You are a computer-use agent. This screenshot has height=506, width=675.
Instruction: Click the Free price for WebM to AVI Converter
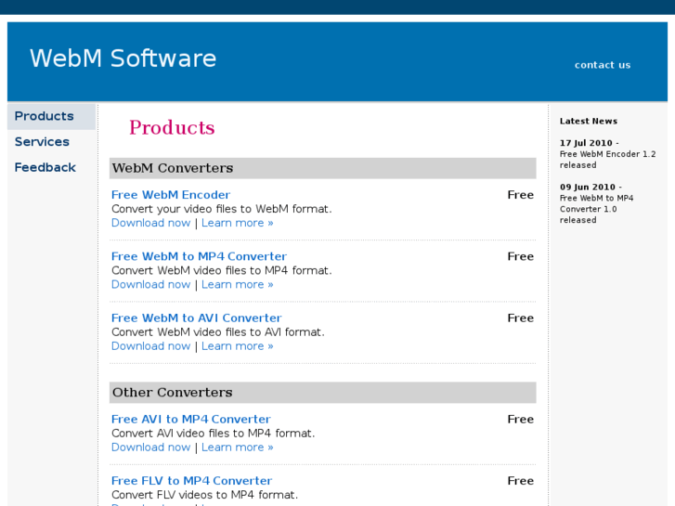pos(521,318)
